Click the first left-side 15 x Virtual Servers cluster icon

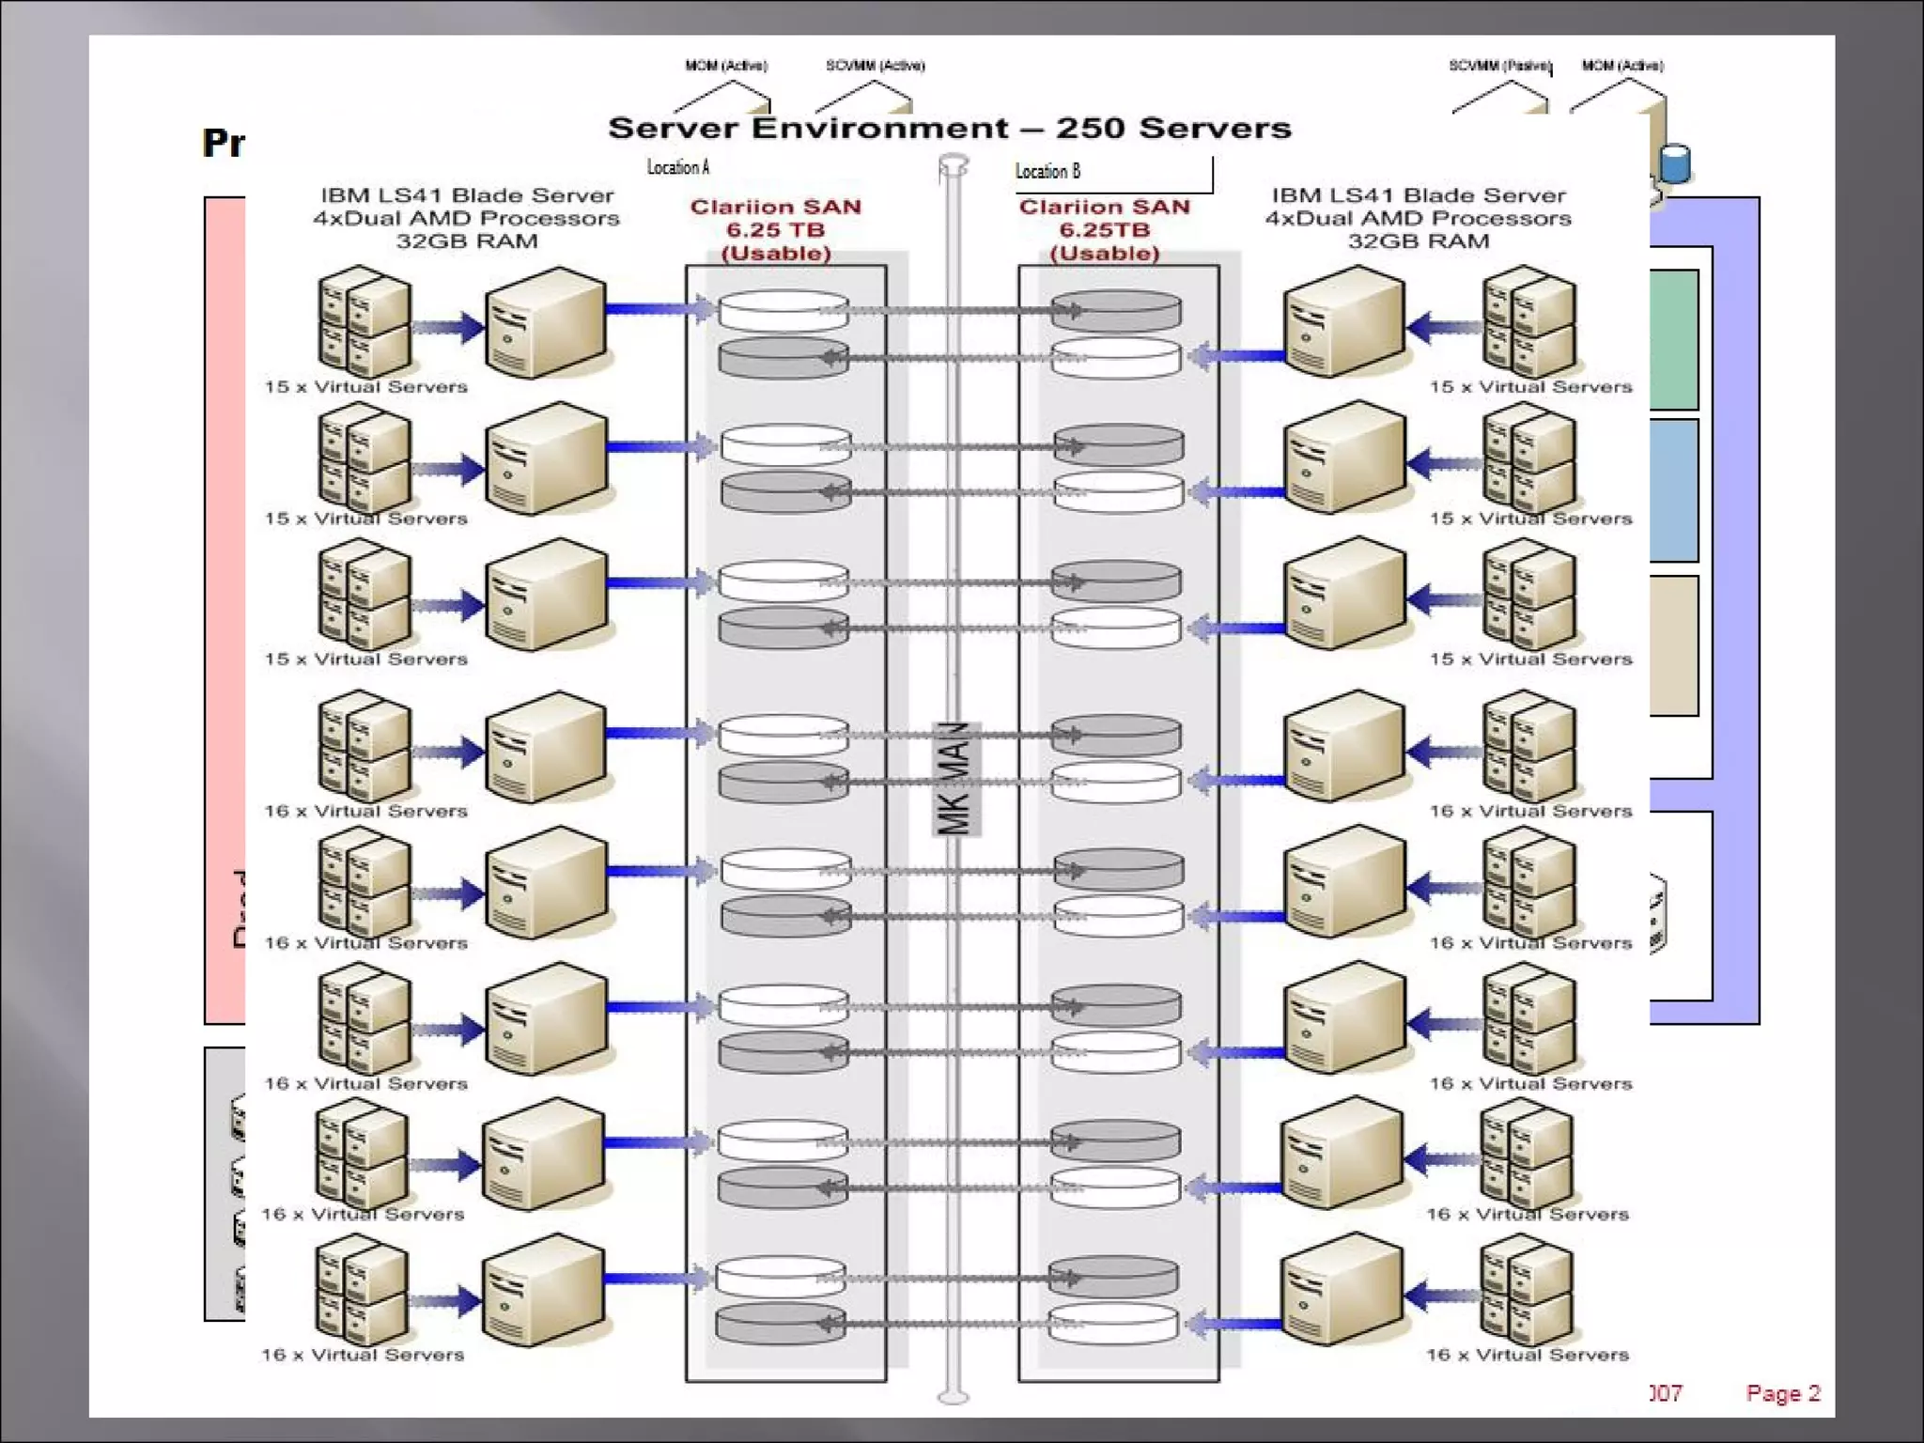pos(365,320)
